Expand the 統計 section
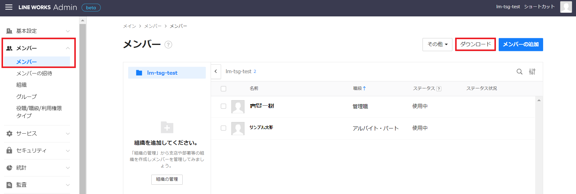This screenshot has width=576, height=194. pyautogui.click(x=68, y=168)
